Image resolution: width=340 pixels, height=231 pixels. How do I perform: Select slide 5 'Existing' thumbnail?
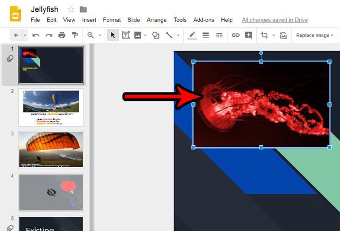coord(51,224)
